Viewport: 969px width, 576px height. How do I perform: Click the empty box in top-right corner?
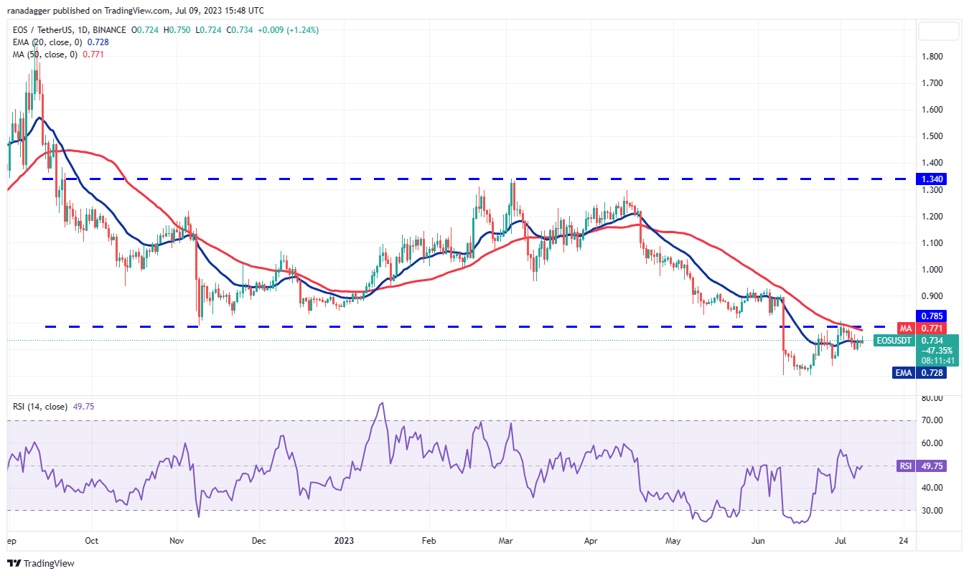[x=939, y=31]
